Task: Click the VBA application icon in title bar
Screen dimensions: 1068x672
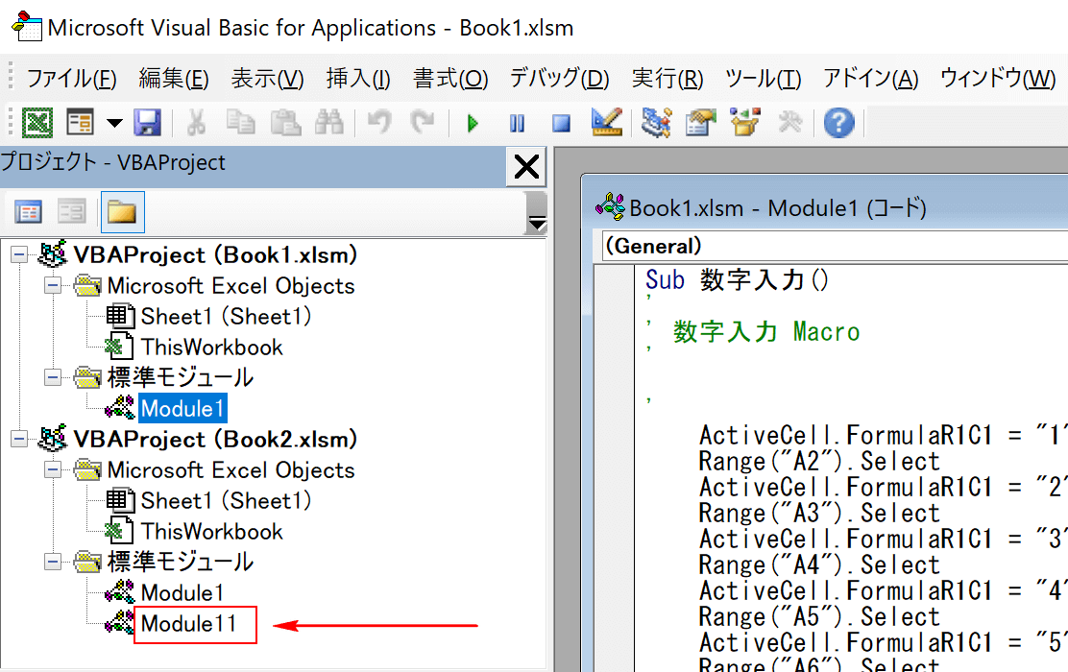Action: click(x=27, y=27)
